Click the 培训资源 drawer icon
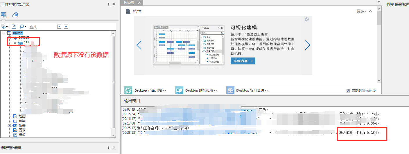This screenshot has width=409, height=154. (x=230, y=90)
